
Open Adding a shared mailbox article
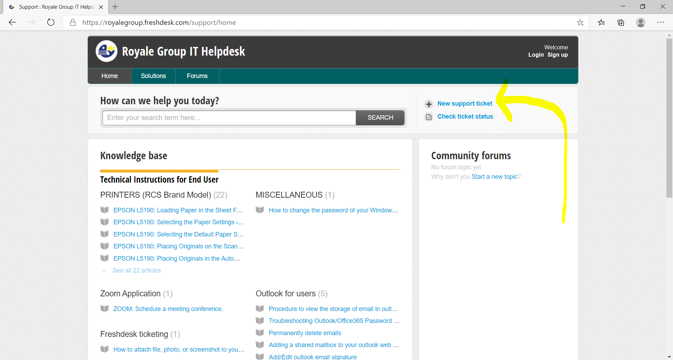[x=334, y=345]
